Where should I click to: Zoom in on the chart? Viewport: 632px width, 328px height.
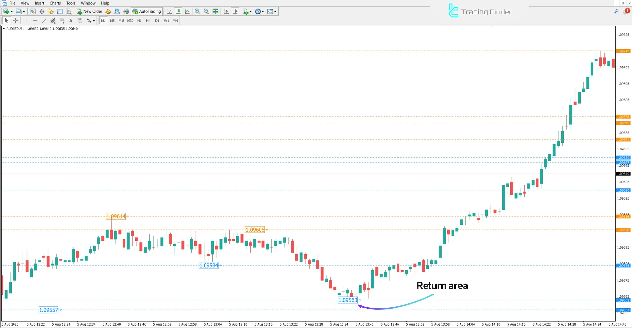pyautogui.click(x=197, y=12)
